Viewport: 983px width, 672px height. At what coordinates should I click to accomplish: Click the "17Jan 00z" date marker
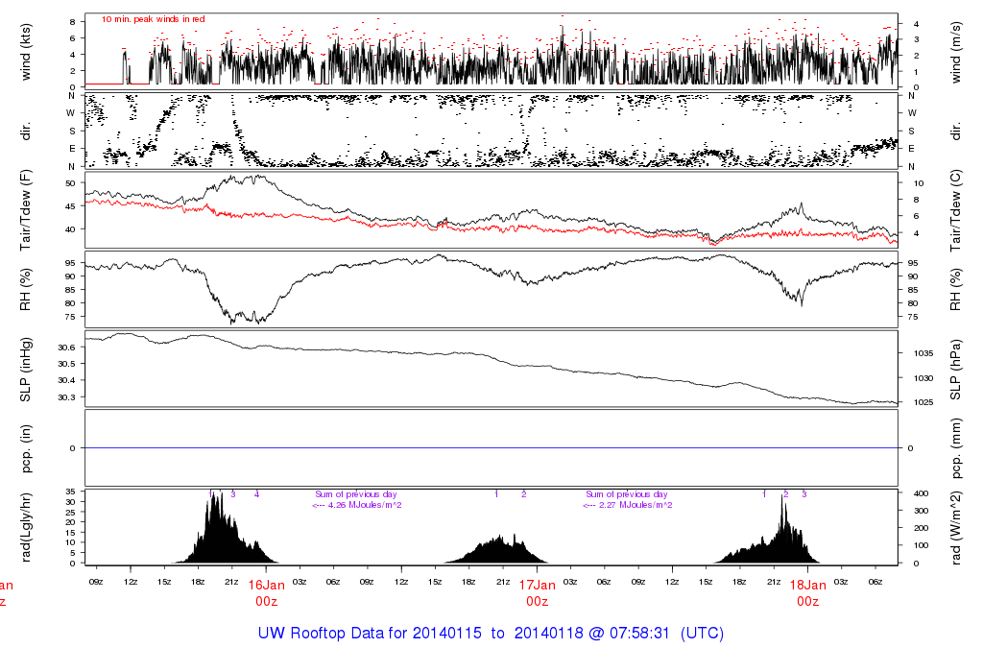538,593
